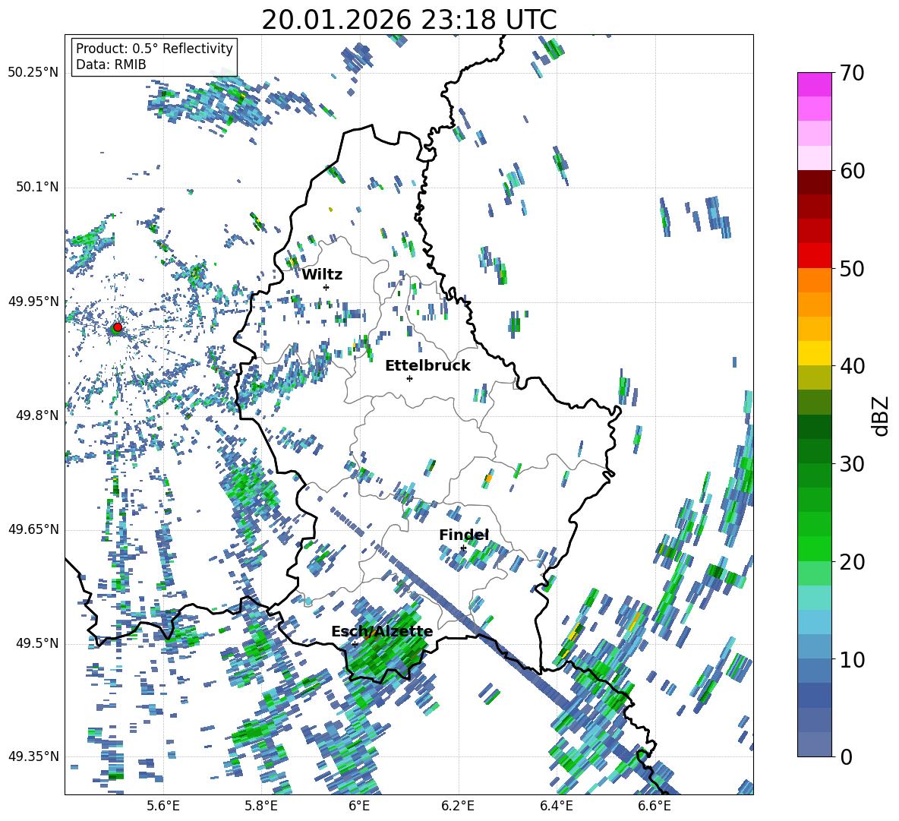Click the 20 colorbar tick label

coord(851,561)
